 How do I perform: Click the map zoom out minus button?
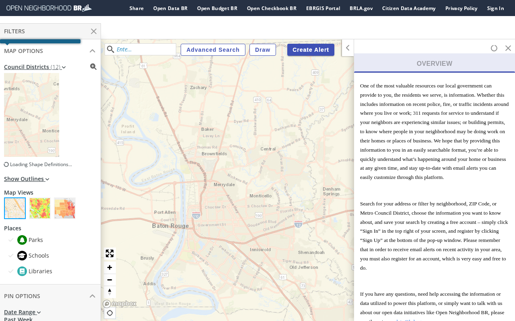[x=109, y=280]
